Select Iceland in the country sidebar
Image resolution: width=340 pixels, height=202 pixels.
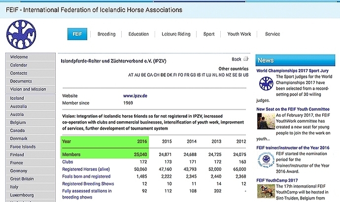coord(31,99)
